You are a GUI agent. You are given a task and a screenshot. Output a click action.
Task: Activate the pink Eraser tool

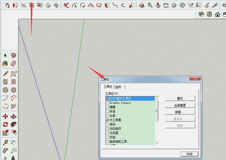point(14,64)
